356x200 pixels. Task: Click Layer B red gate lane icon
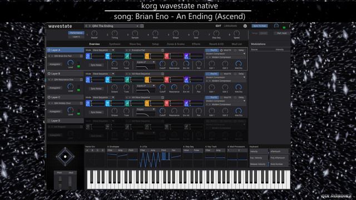click(x=167, y=79)
